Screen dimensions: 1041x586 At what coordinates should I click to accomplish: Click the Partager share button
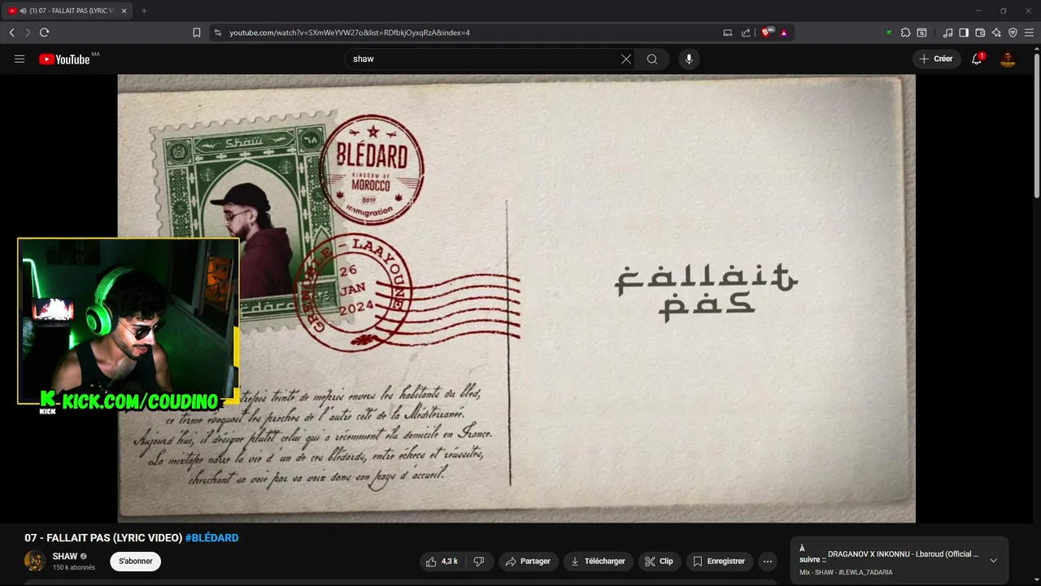tap(528, 562)
